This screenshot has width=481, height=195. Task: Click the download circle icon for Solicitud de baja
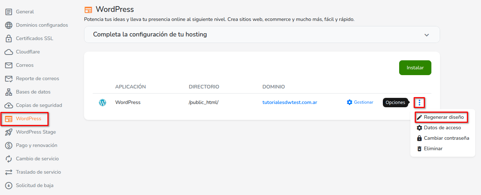(9, 186)
